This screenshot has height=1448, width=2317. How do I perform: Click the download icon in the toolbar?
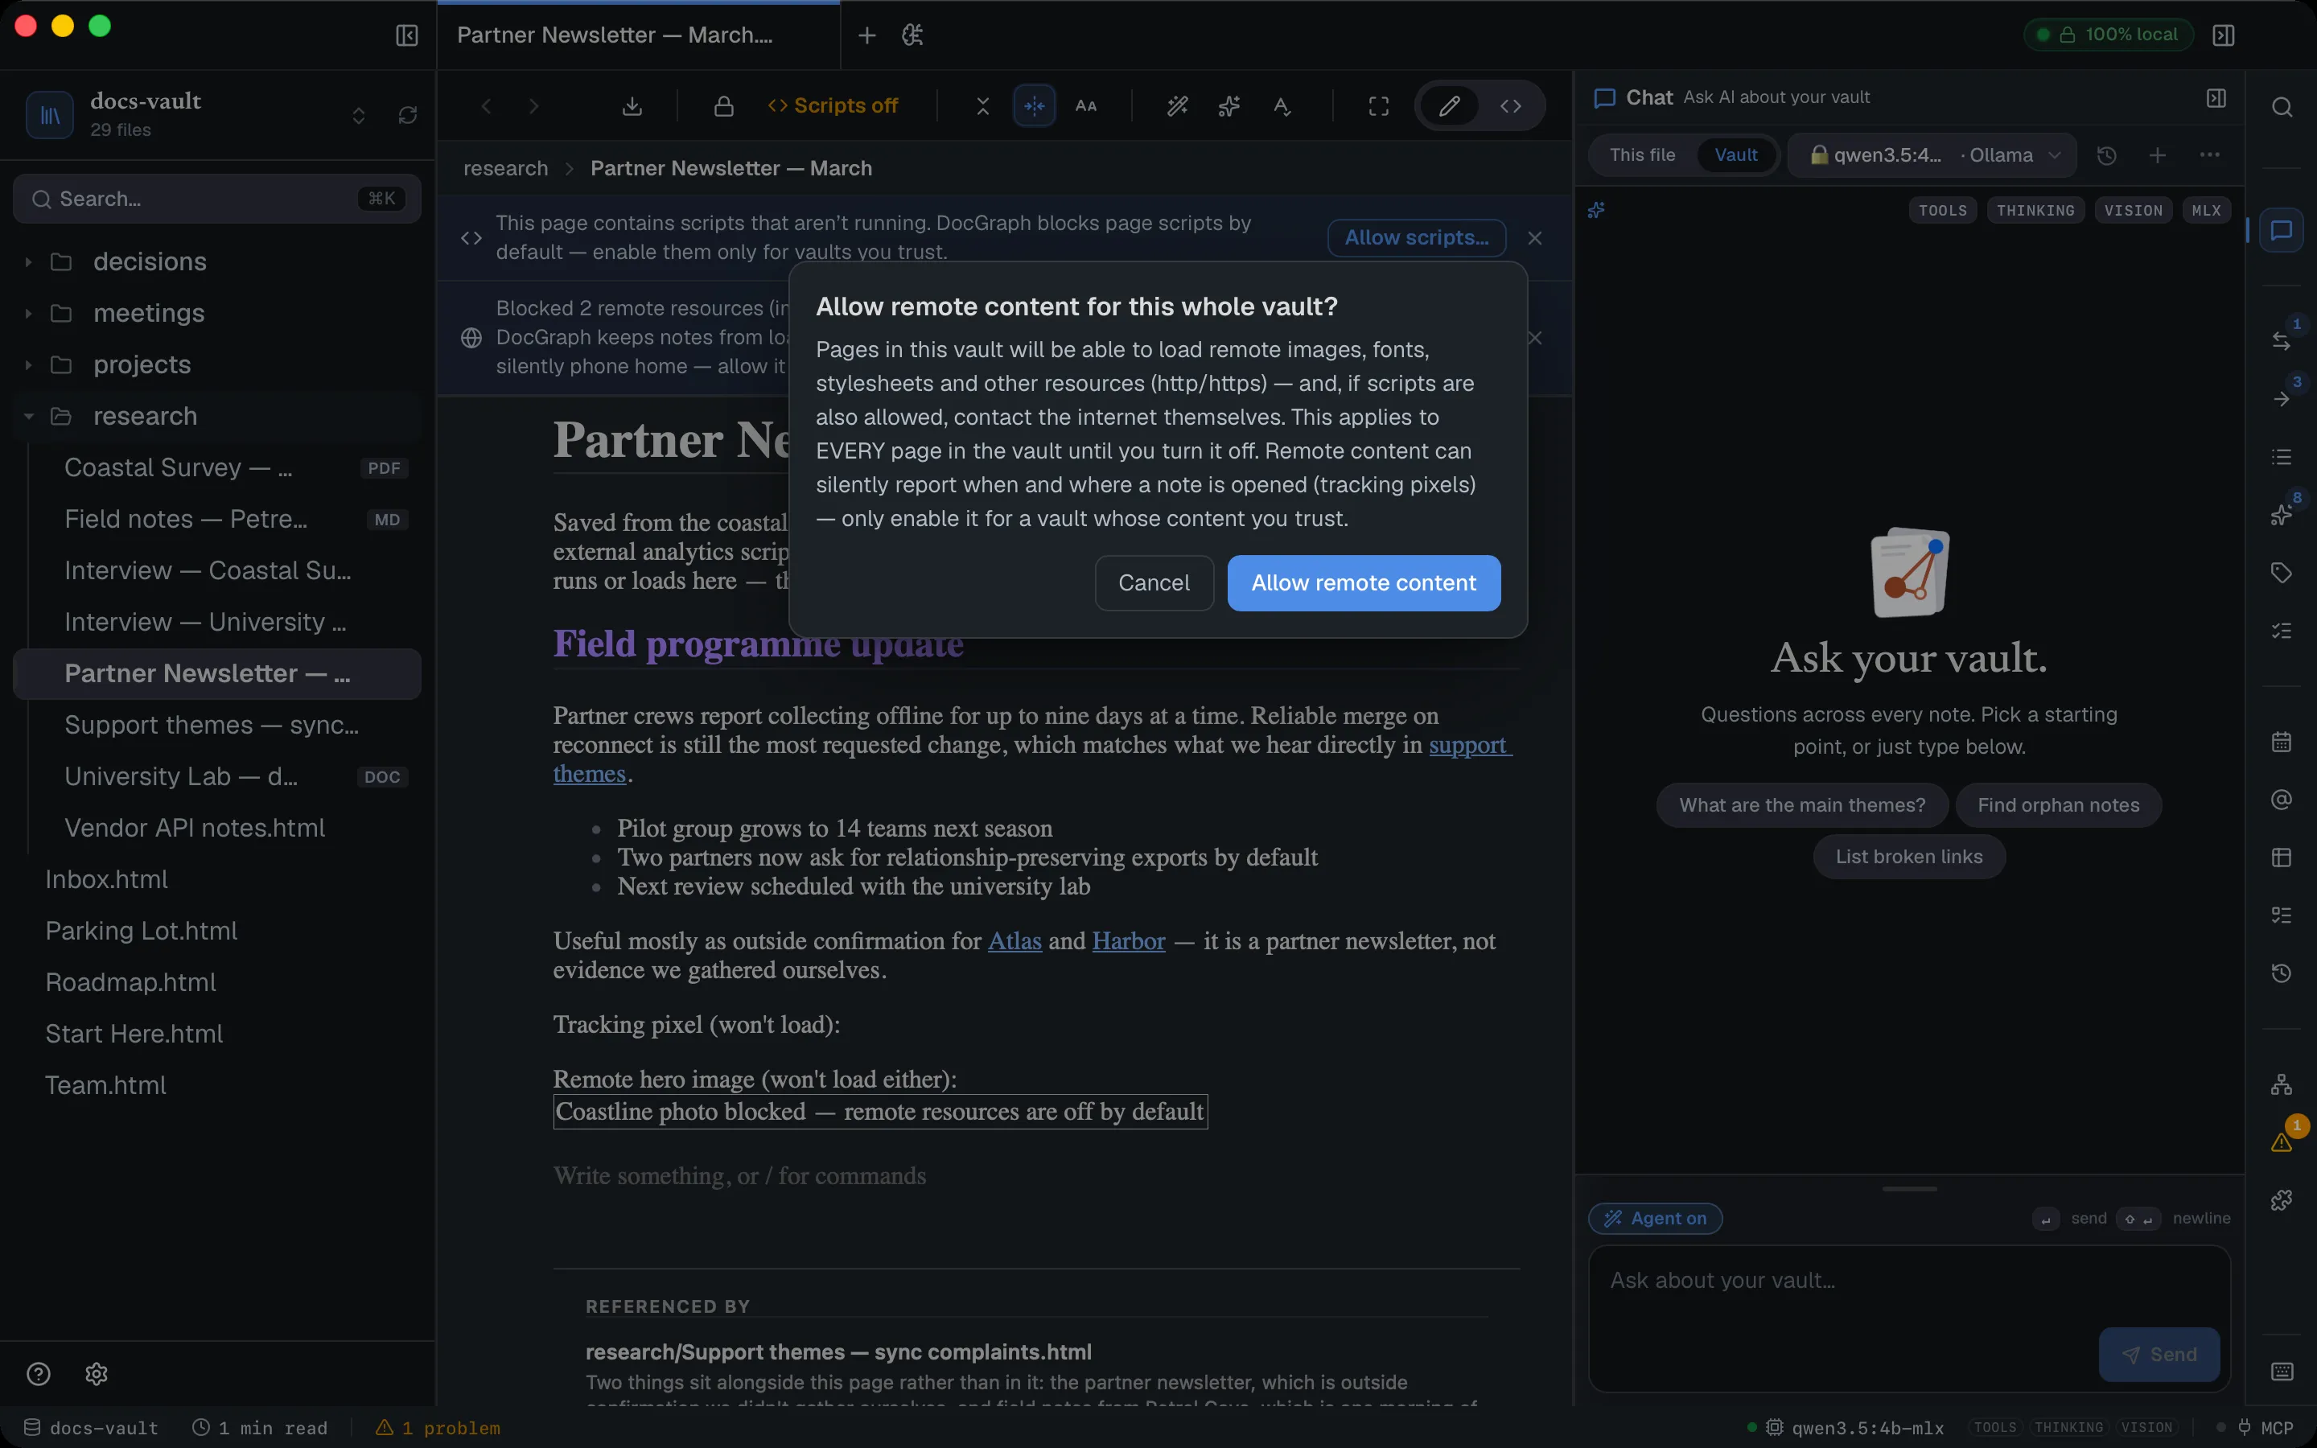click(632, 105)
